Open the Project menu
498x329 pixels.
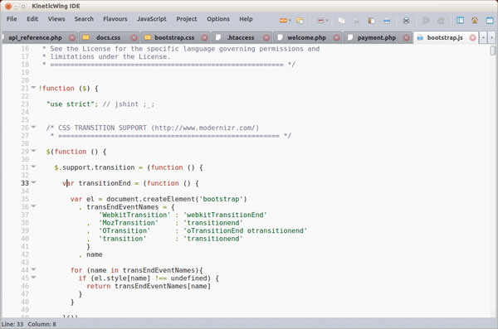point(187,19)
